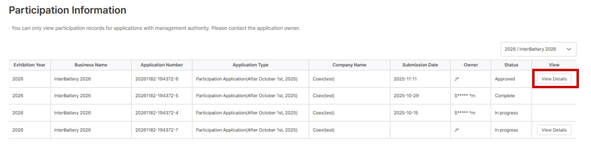Select the submission date 2025-10-15
Screen dimensions: 591x155
point(406,113)
